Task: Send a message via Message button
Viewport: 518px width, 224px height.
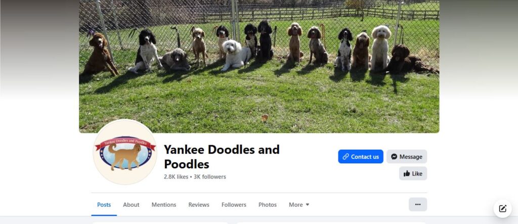Action: click(x=407, y=157)
